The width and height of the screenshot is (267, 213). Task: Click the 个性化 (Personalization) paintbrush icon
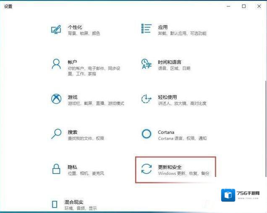(x=56, y=29)
